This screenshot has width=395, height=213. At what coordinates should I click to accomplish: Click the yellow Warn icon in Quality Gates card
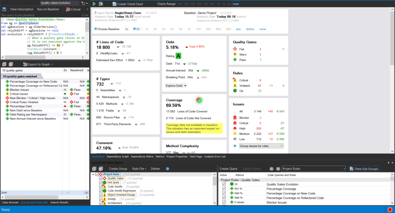tap(235, 54)
